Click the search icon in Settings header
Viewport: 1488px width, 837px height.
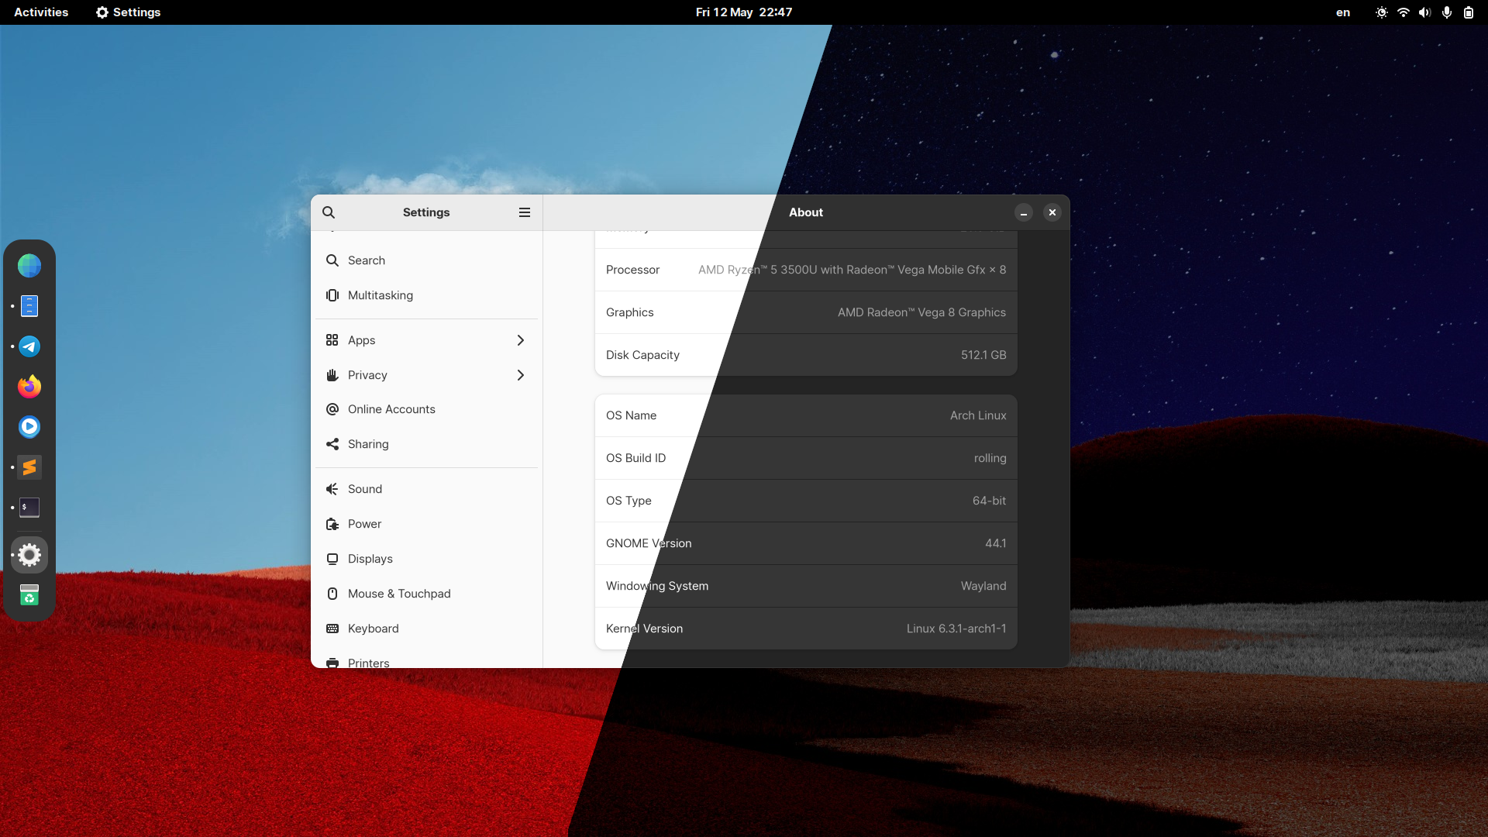click(x=329, y=212)
